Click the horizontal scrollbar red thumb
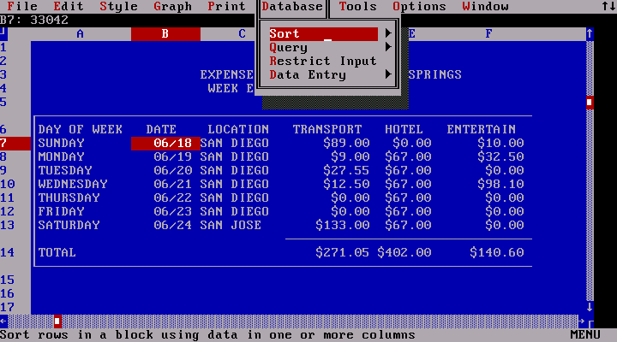 [57, 321]
